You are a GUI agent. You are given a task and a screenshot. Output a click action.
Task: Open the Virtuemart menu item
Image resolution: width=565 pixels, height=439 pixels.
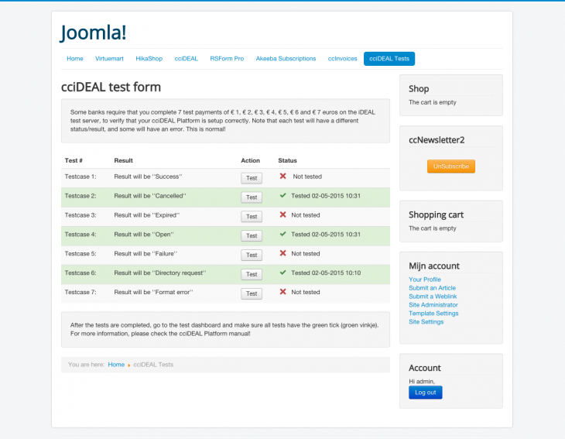coord(109,59)
